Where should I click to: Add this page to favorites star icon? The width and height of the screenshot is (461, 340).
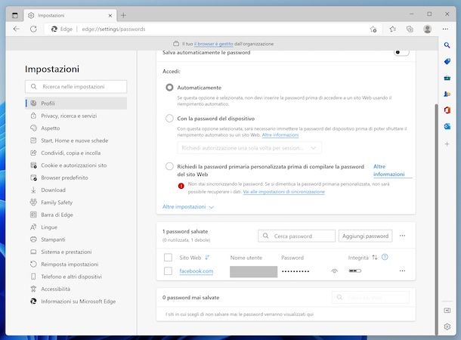point(373,29)
